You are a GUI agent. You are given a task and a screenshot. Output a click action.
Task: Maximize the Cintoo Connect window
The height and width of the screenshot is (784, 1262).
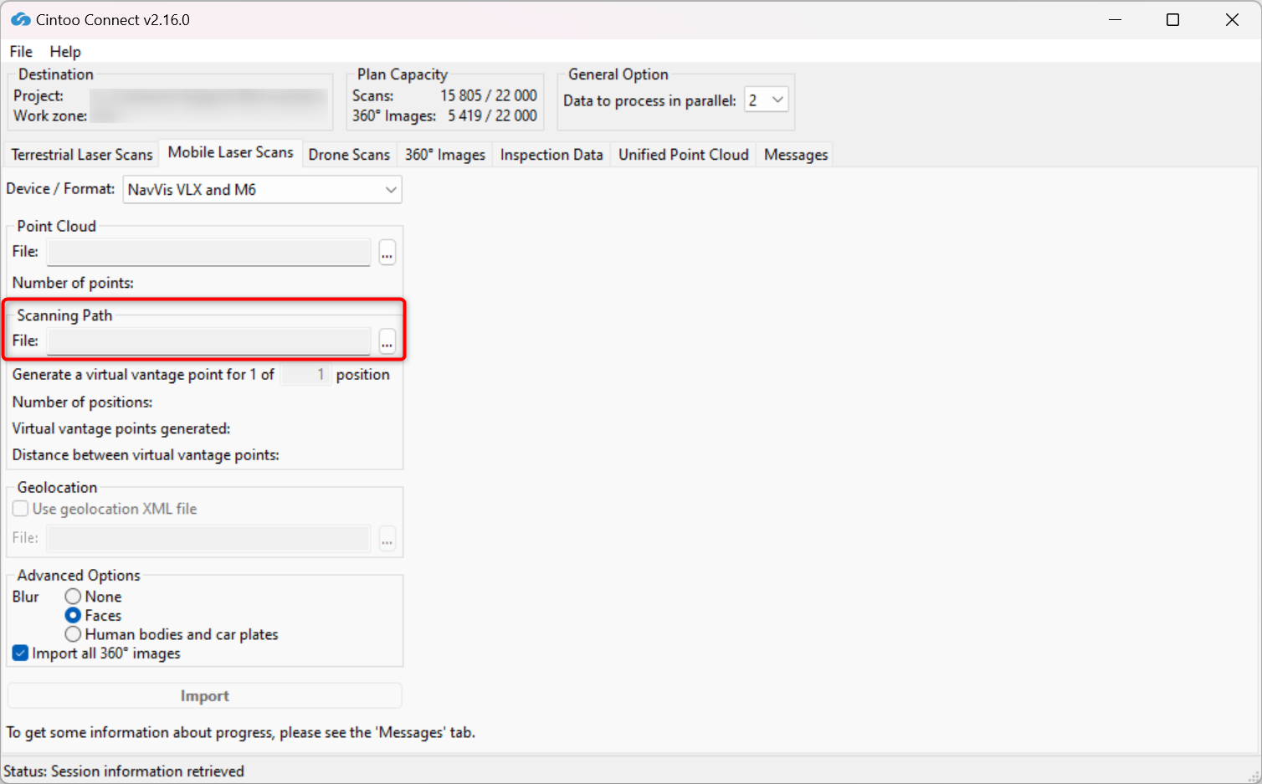1173,19
